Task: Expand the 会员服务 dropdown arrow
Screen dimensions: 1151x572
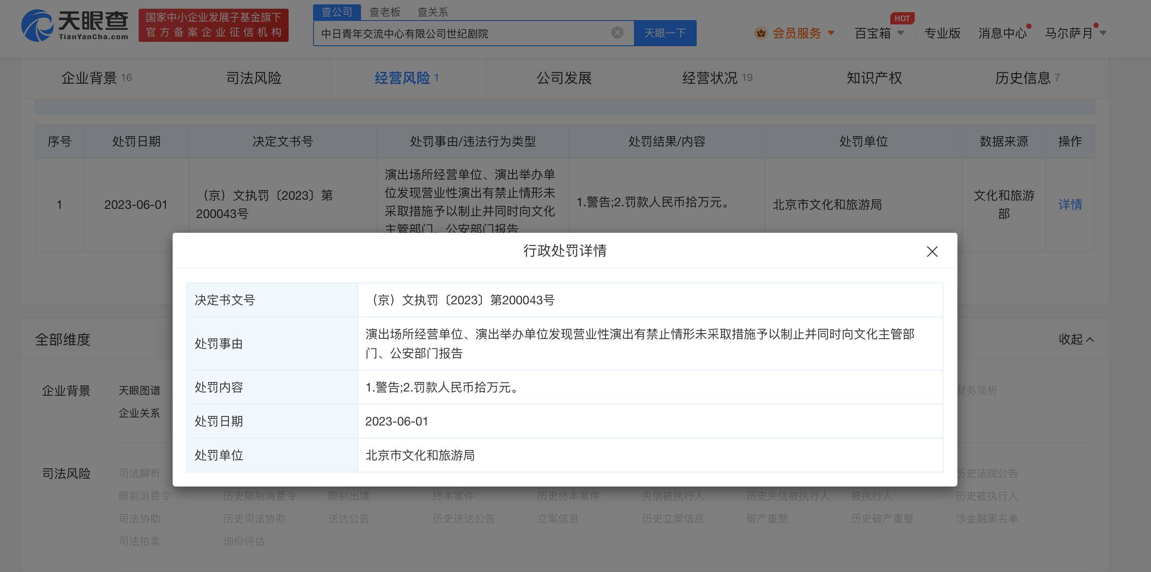Action: pos(831,33)
